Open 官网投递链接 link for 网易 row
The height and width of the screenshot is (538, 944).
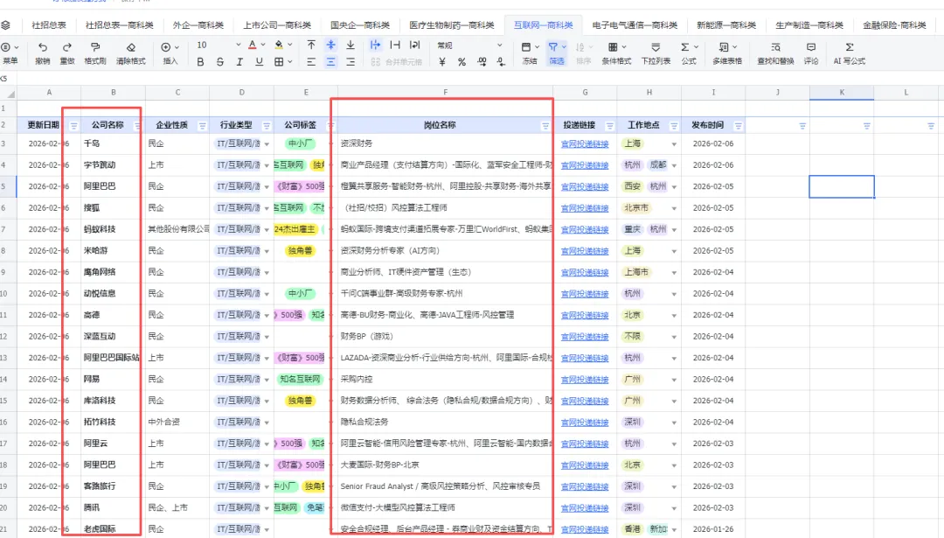[585, 380]
